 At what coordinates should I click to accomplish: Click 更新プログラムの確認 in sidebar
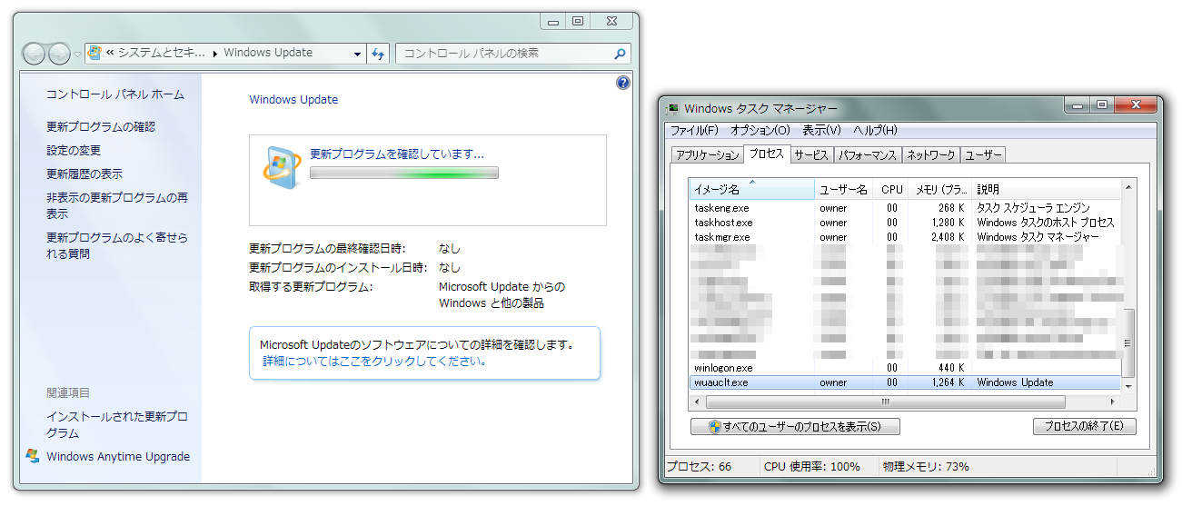point(101,126)
